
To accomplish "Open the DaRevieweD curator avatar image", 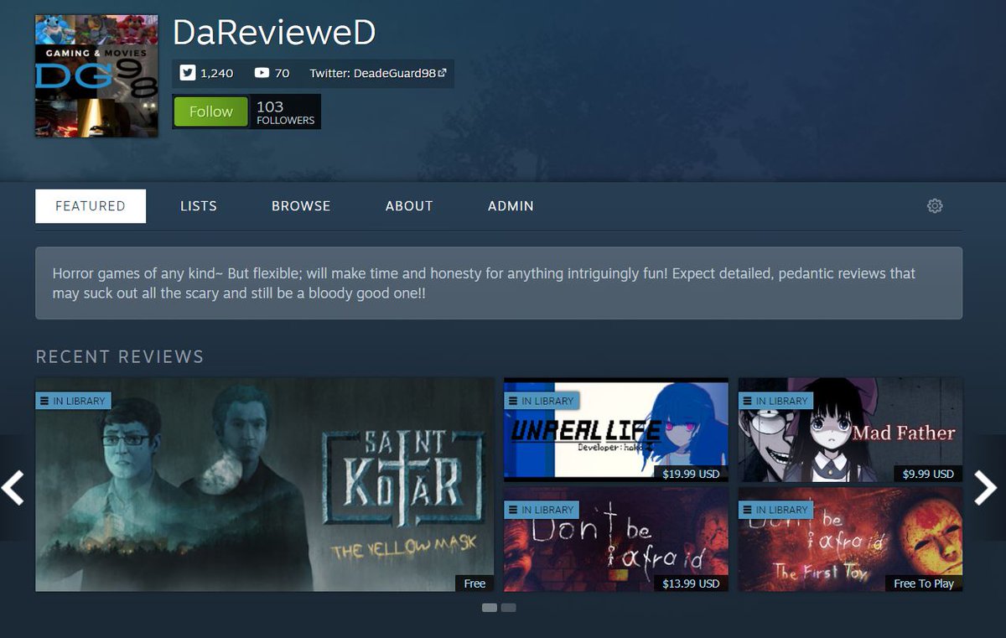I will coord(96,76).
